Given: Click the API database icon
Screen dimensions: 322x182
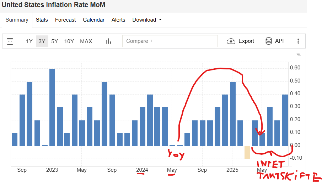Looking at the screenshot, I should 269,41.
